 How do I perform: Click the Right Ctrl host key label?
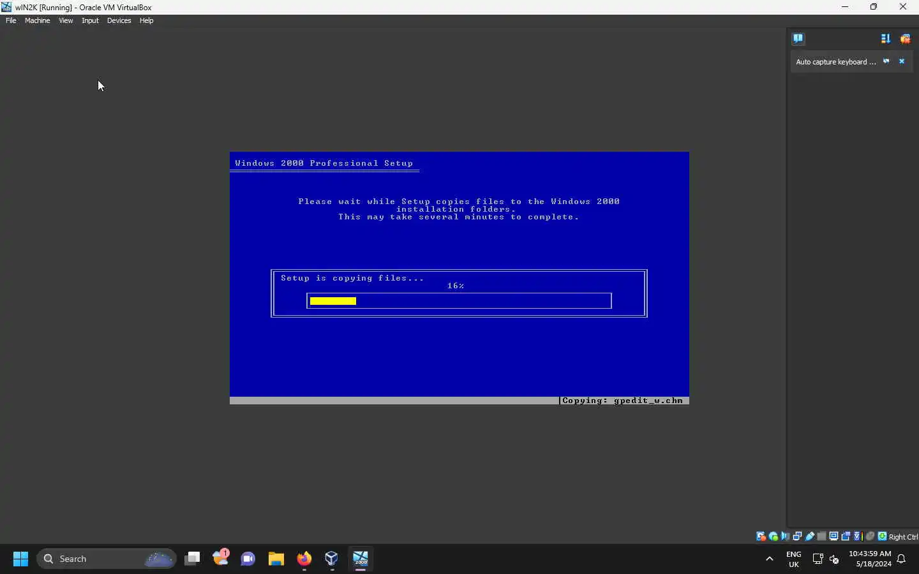[x=903, y=537]
